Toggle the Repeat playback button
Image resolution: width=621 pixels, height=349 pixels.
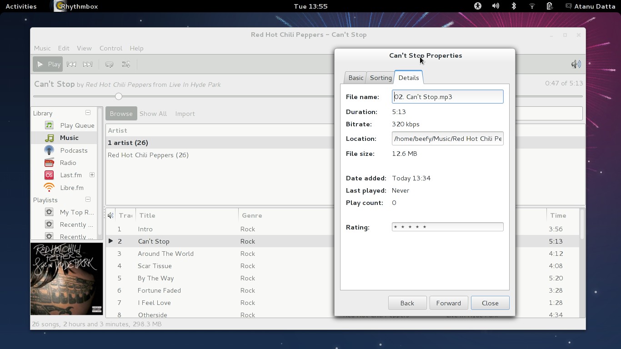pos(109,65)
